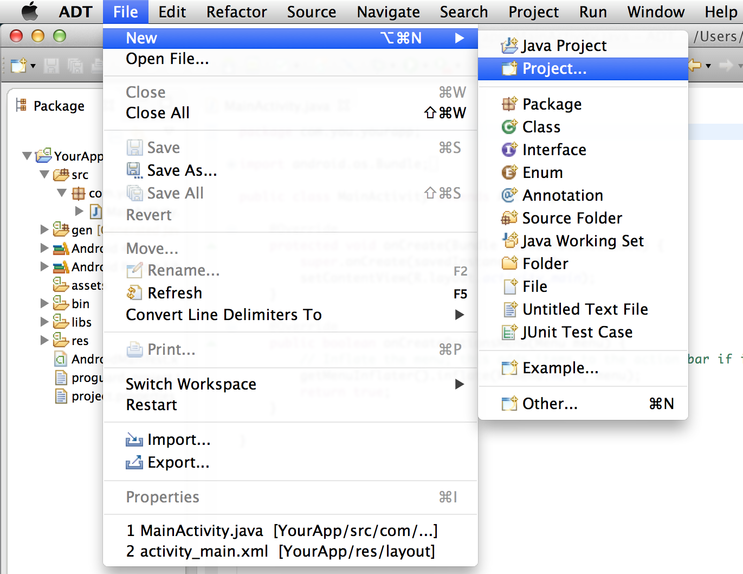This screenshot has width=743, height=574.
Task: Collapse the src folder node
Action: (x=45, y=175)
